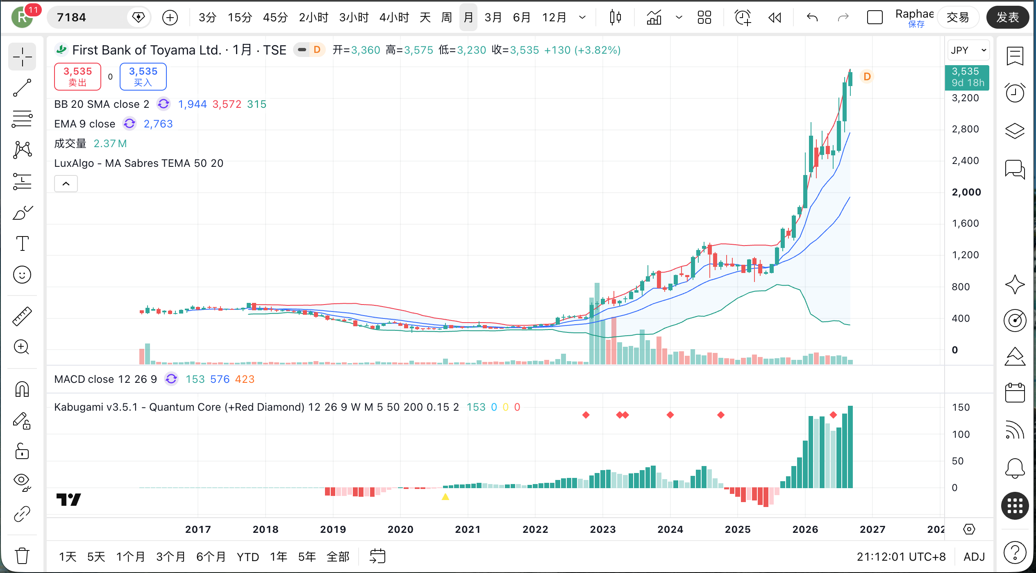Open the user profile avatar R

point(23,18)
